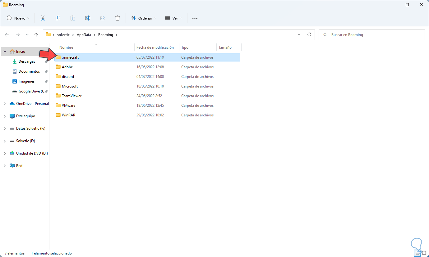Viewport: 429px width, 257px height.
Task: Select the TeamViewer folder icon
Action: point(58,96)
